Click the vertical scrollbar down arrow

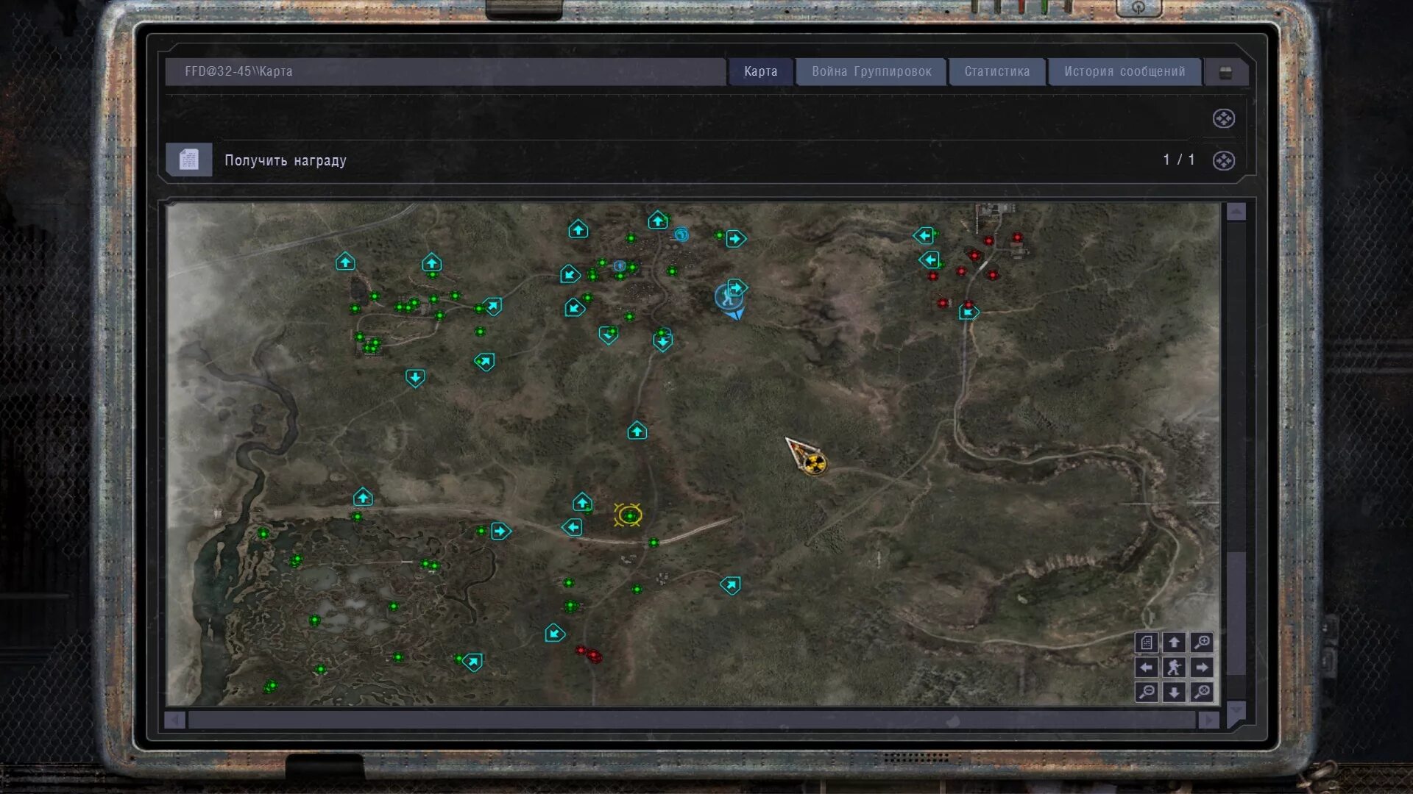click(x=1236, y=710)
